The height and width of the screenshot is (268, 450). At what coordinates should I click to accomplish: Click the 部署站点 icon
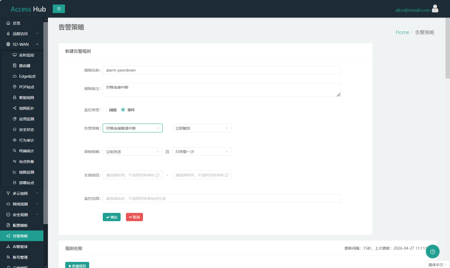coord(15,183)
